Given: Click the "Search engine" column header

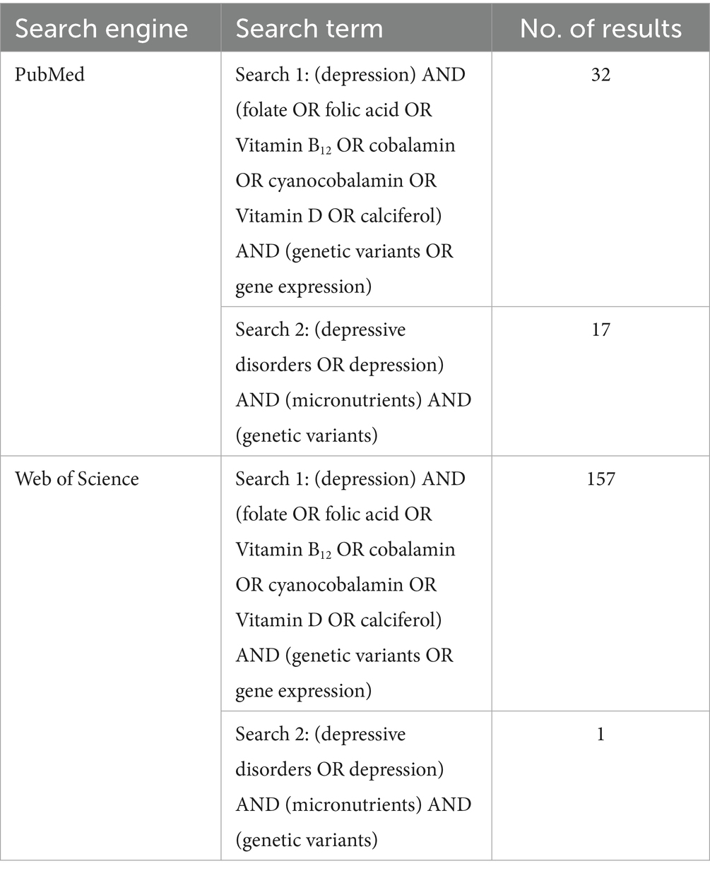Looking at the screenshot, I should [x=102, y=29].
